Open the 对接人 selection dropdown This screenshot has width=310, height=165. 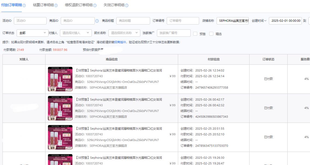tap(76, 33)
